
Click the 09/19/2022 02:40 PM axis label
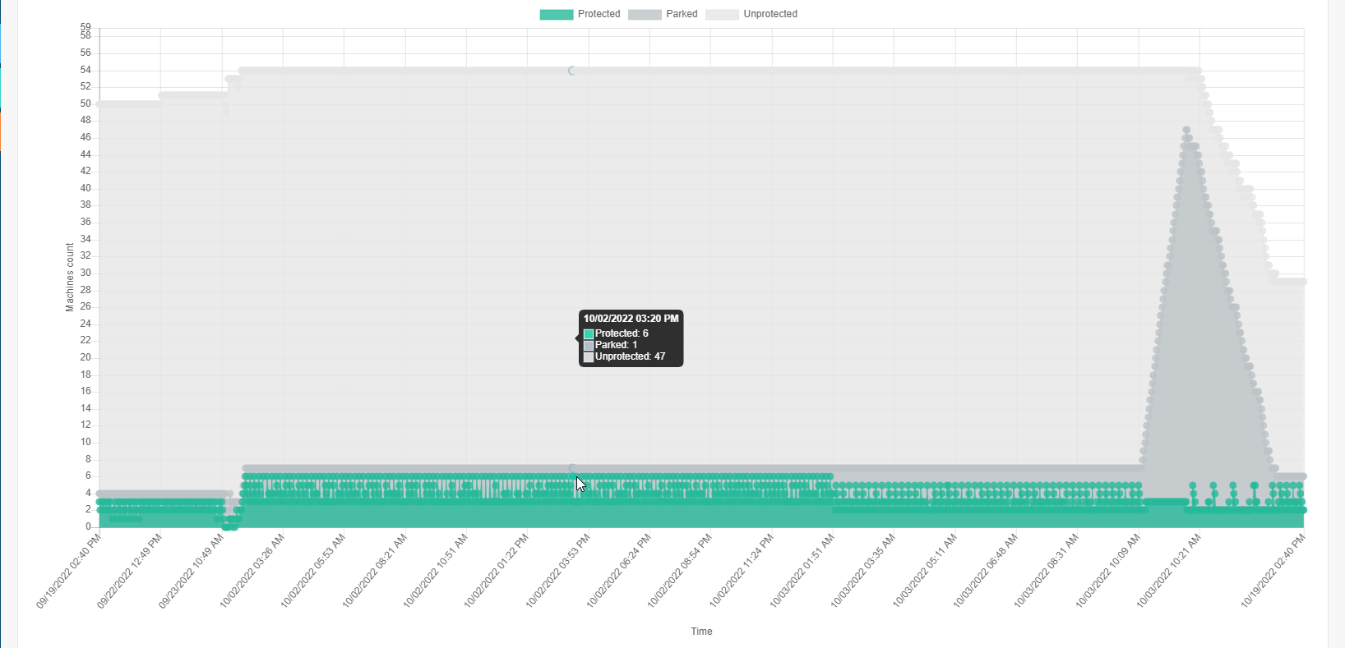click(x=70, y=571)
